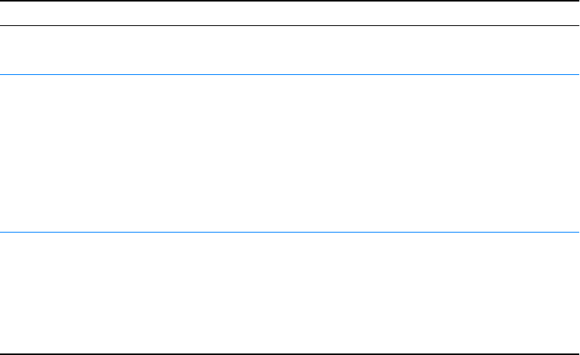Click the empty header row below top border
Viewport: 580px width, 355px height.
point(290,14)
